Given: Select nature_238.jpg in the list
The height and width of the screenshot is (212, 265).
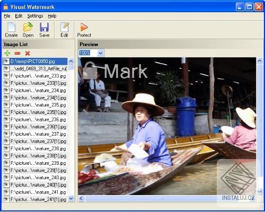Looking at the screenshot, I should [35, 148].
